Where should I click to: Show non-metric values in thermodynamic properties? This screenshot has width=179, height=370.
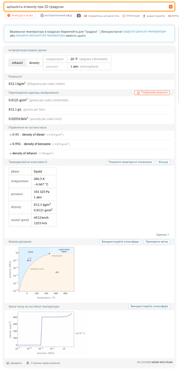tap(130, 162)
